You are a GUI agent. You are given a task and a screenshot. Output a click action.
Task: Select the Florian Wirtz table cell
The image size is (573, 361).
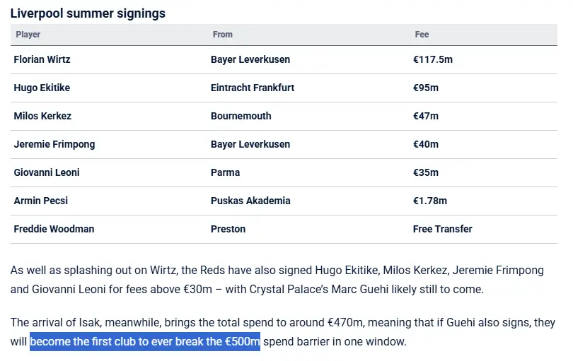pos(42,59)
